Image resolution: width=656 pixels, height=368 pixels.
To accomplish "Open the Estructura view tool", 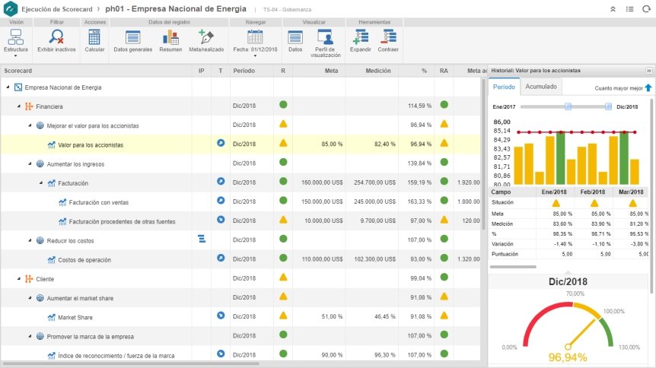I will tap(16, 42).
